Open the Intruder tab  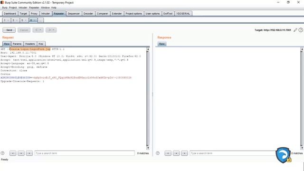point(46,14)
